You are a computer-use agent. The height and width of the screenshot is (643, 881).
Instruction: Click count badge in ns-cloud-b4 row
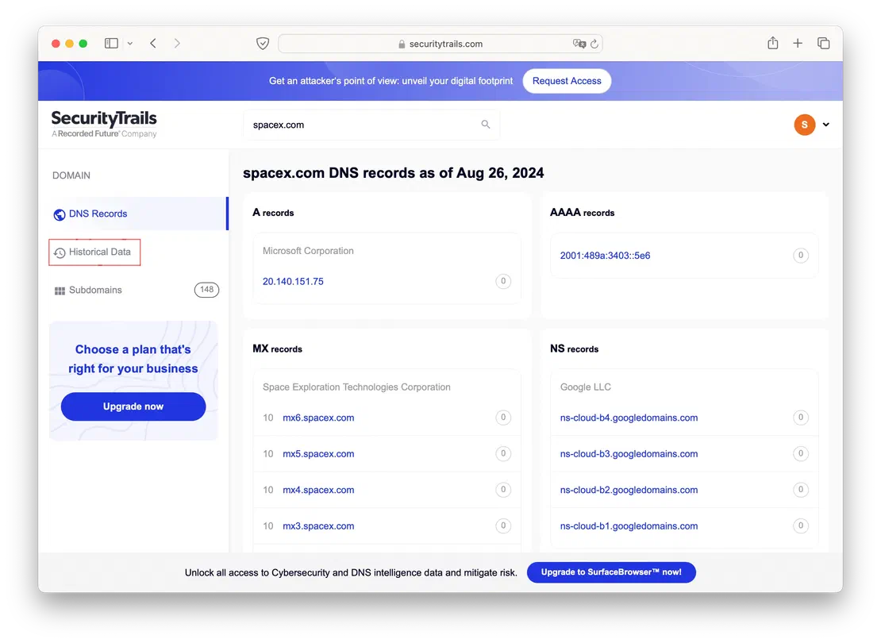click(800, 417)
